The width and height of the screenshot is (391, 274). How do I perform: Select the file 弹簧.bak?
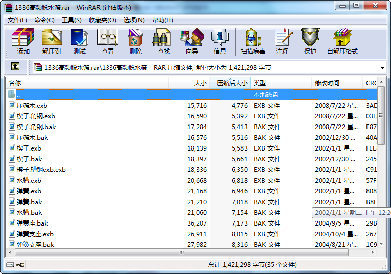[30, 202]
